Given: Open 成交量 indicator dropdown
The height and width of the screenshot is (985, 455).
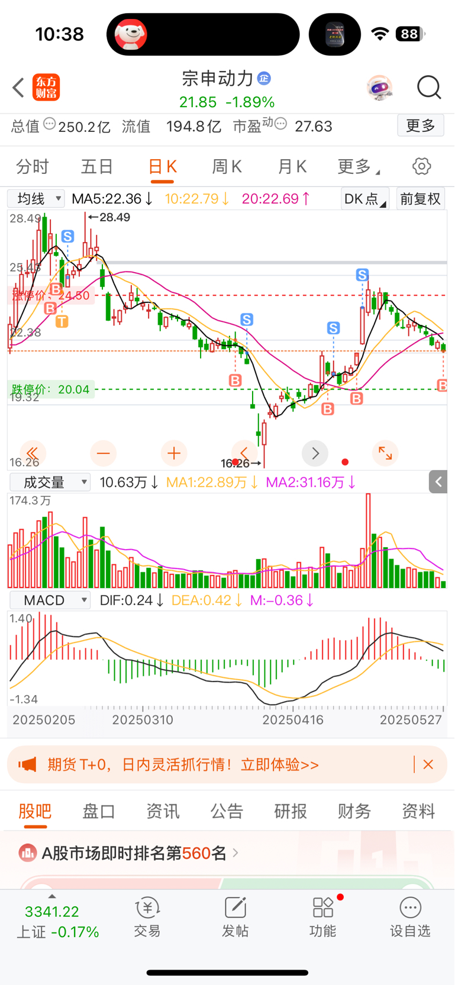Looking at the screenshot, I should tap(50, 482).
